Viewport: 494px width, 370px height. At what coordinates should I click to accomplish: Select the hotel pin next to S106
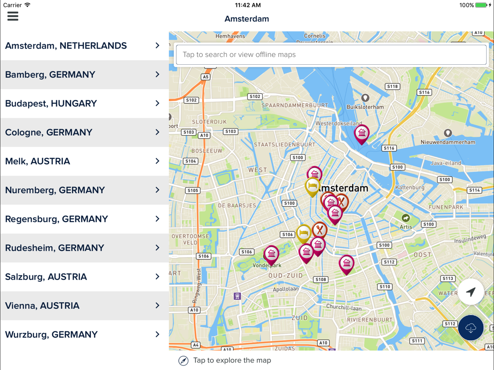[304, 234]
